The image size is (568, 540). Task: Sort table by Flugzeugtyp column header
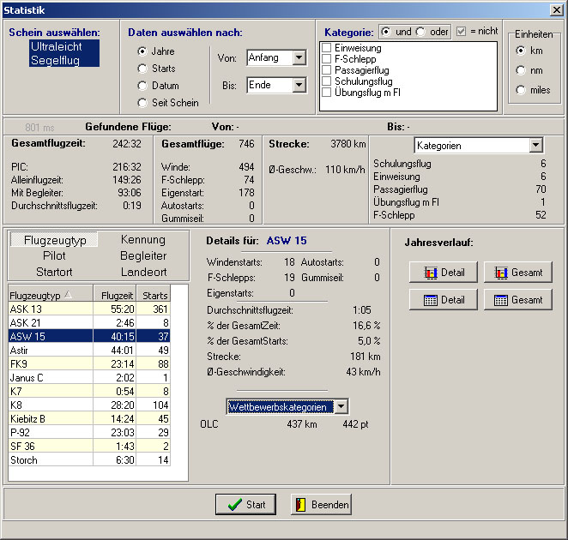click(x=51, y=295)
